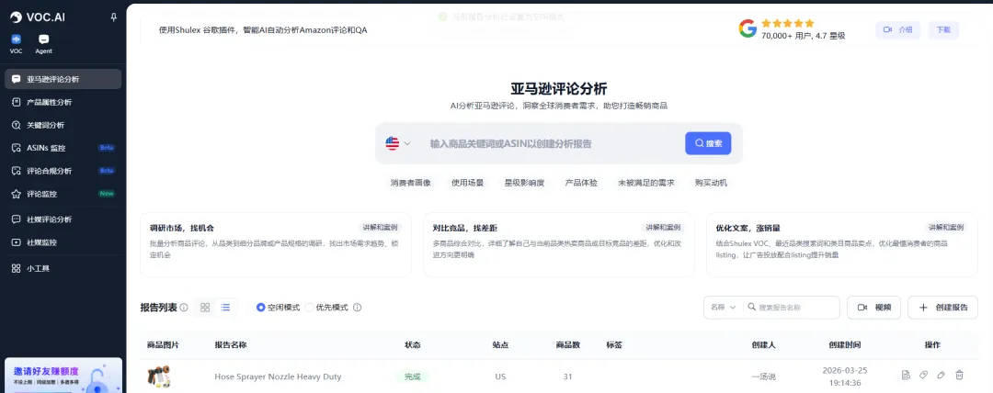This screenshot has height=393, width=993.
Task: Click the 社媒评论分析 chat bubble icon
Action: tap(16, 219)
